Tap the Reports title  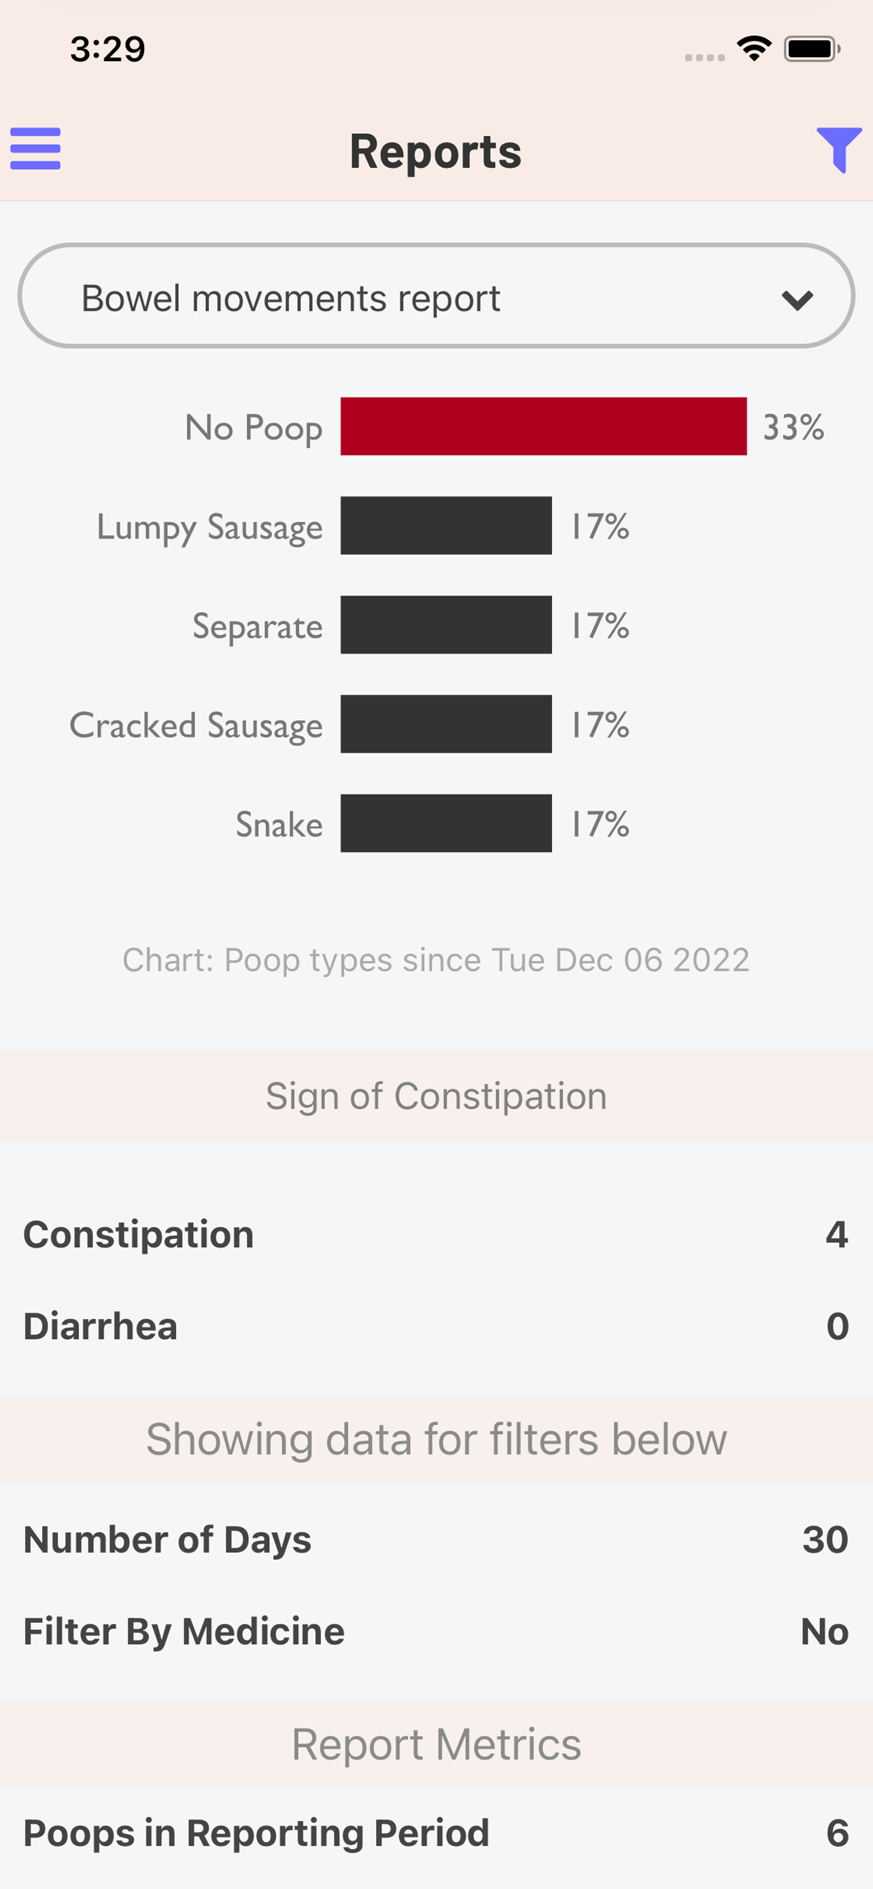click(x=435, y=151)
